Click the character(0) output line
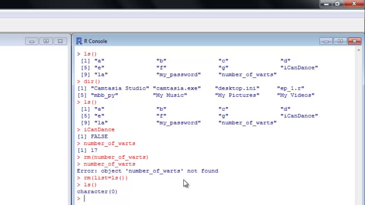365x205 pixels. (x=97, y=192)
